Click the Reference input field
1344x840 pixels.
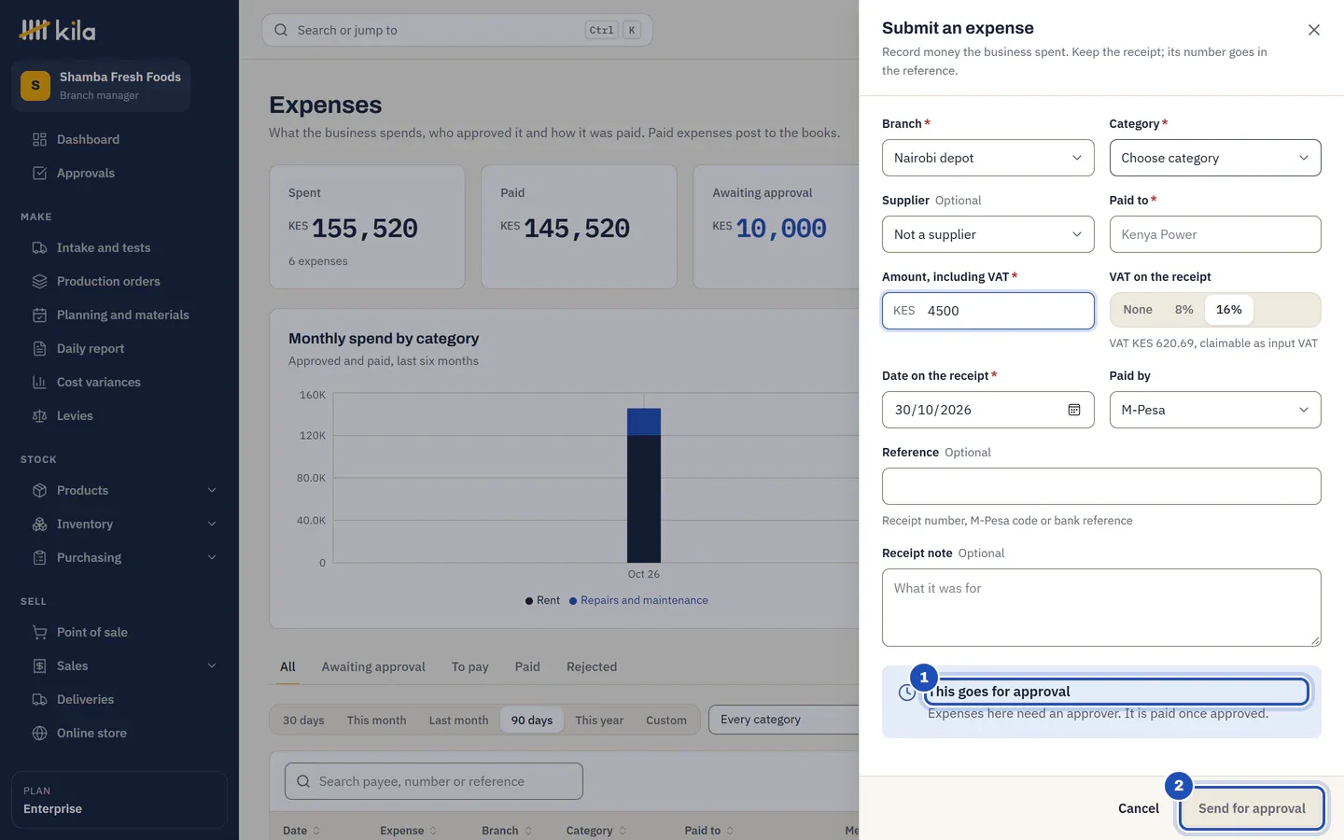pyautogui.click(x=1101, y=486)
